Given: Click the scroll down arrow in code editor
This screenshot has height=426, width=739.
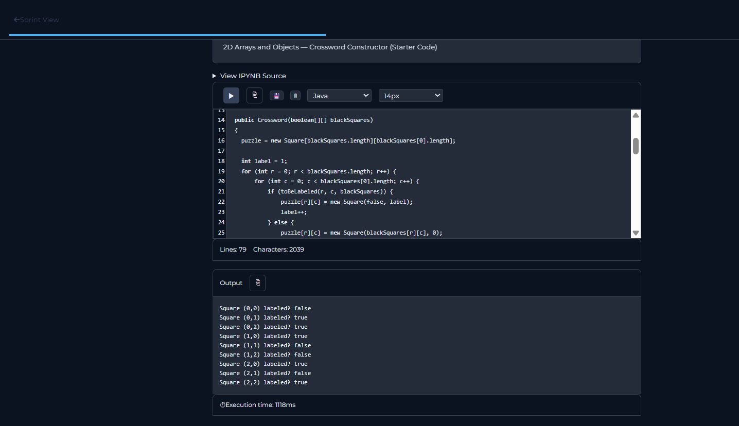Looking at the screenshot, I should click(x=636, y=233).
